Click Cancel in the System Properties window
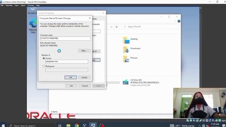The image size is (226, 127). (x=85, y=86)
